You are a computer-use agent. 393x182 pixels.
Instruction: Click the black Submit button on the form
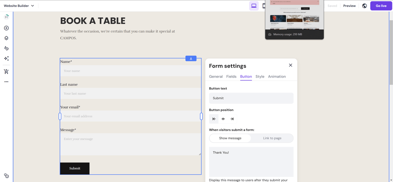coord(75,168)
